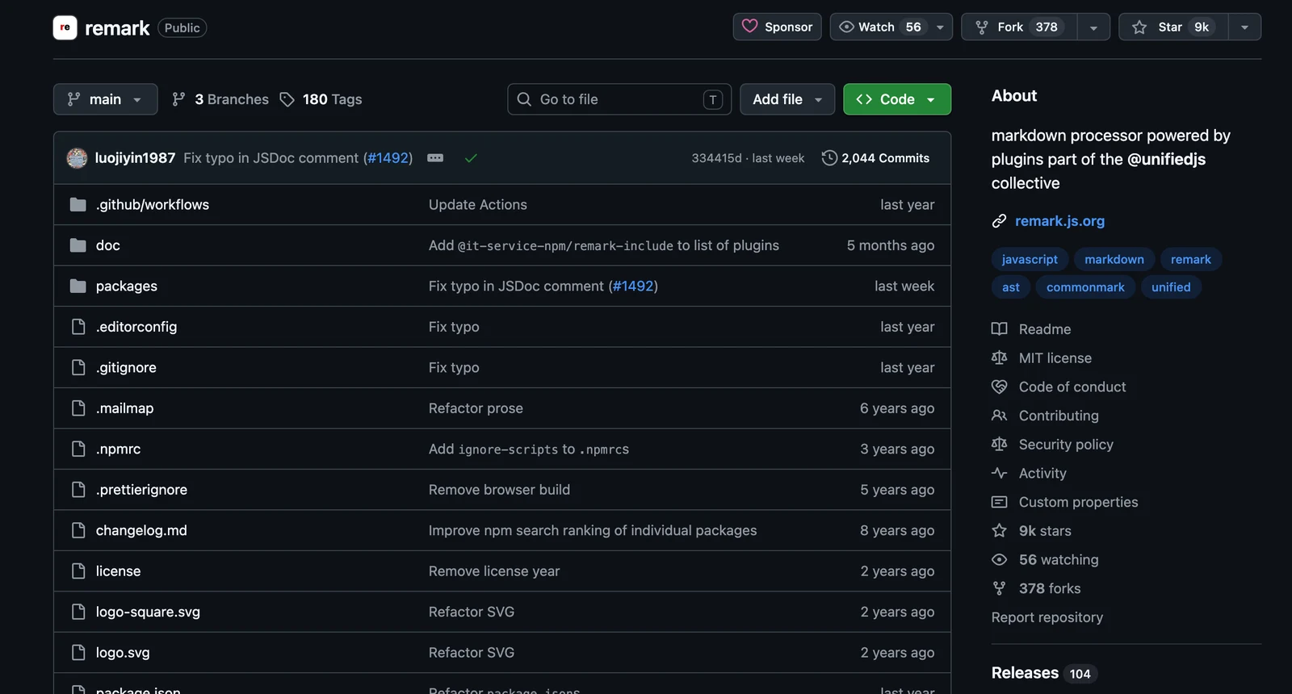The image size is (1292, 694).
Task: Click Report repository link
Action: point(1047,617)
